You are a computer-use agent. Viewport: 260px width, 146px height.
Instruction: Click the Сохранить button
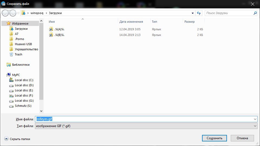tap(214, 138)
